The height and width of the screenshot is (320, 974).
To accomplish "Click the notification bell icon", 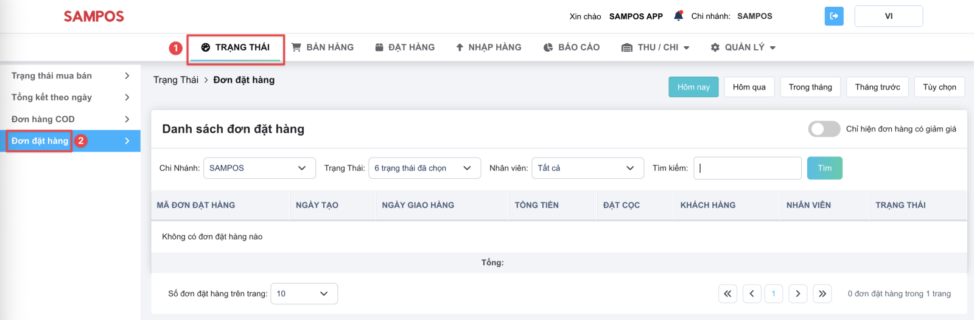I will click(678, 16).
